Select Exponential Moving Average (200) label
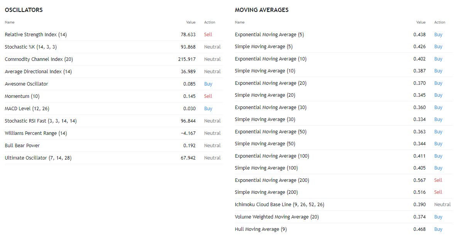 coord(272,180)
